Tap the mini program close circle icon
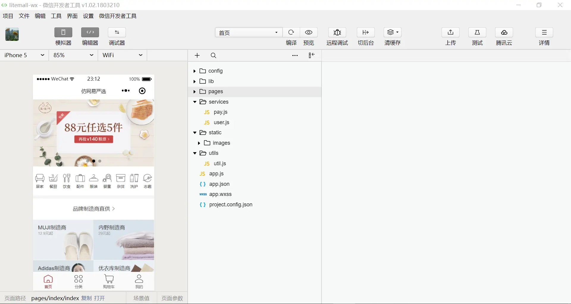The image size is (571, 304). [x=142, y=91]
